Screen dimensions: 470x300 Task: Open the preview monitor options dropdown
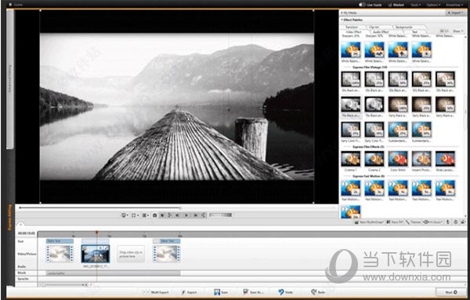pos(125,215)
